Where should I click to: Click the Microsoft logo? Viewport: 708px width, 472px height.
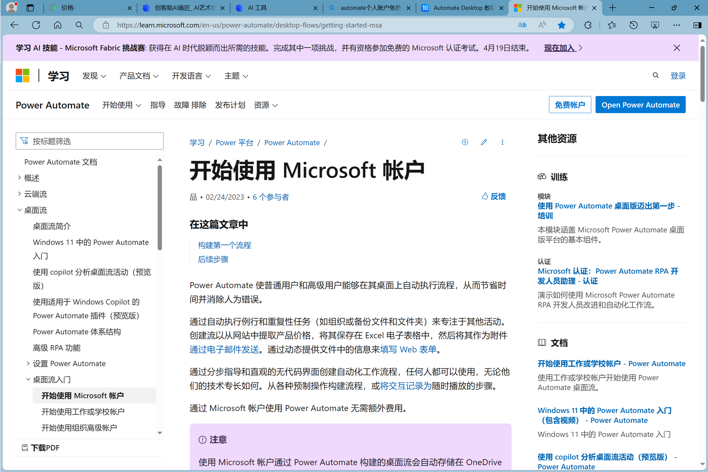point(23,76)
